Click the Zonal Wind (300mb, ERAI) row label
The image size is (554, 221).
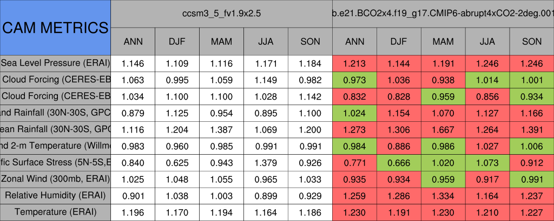55,179
